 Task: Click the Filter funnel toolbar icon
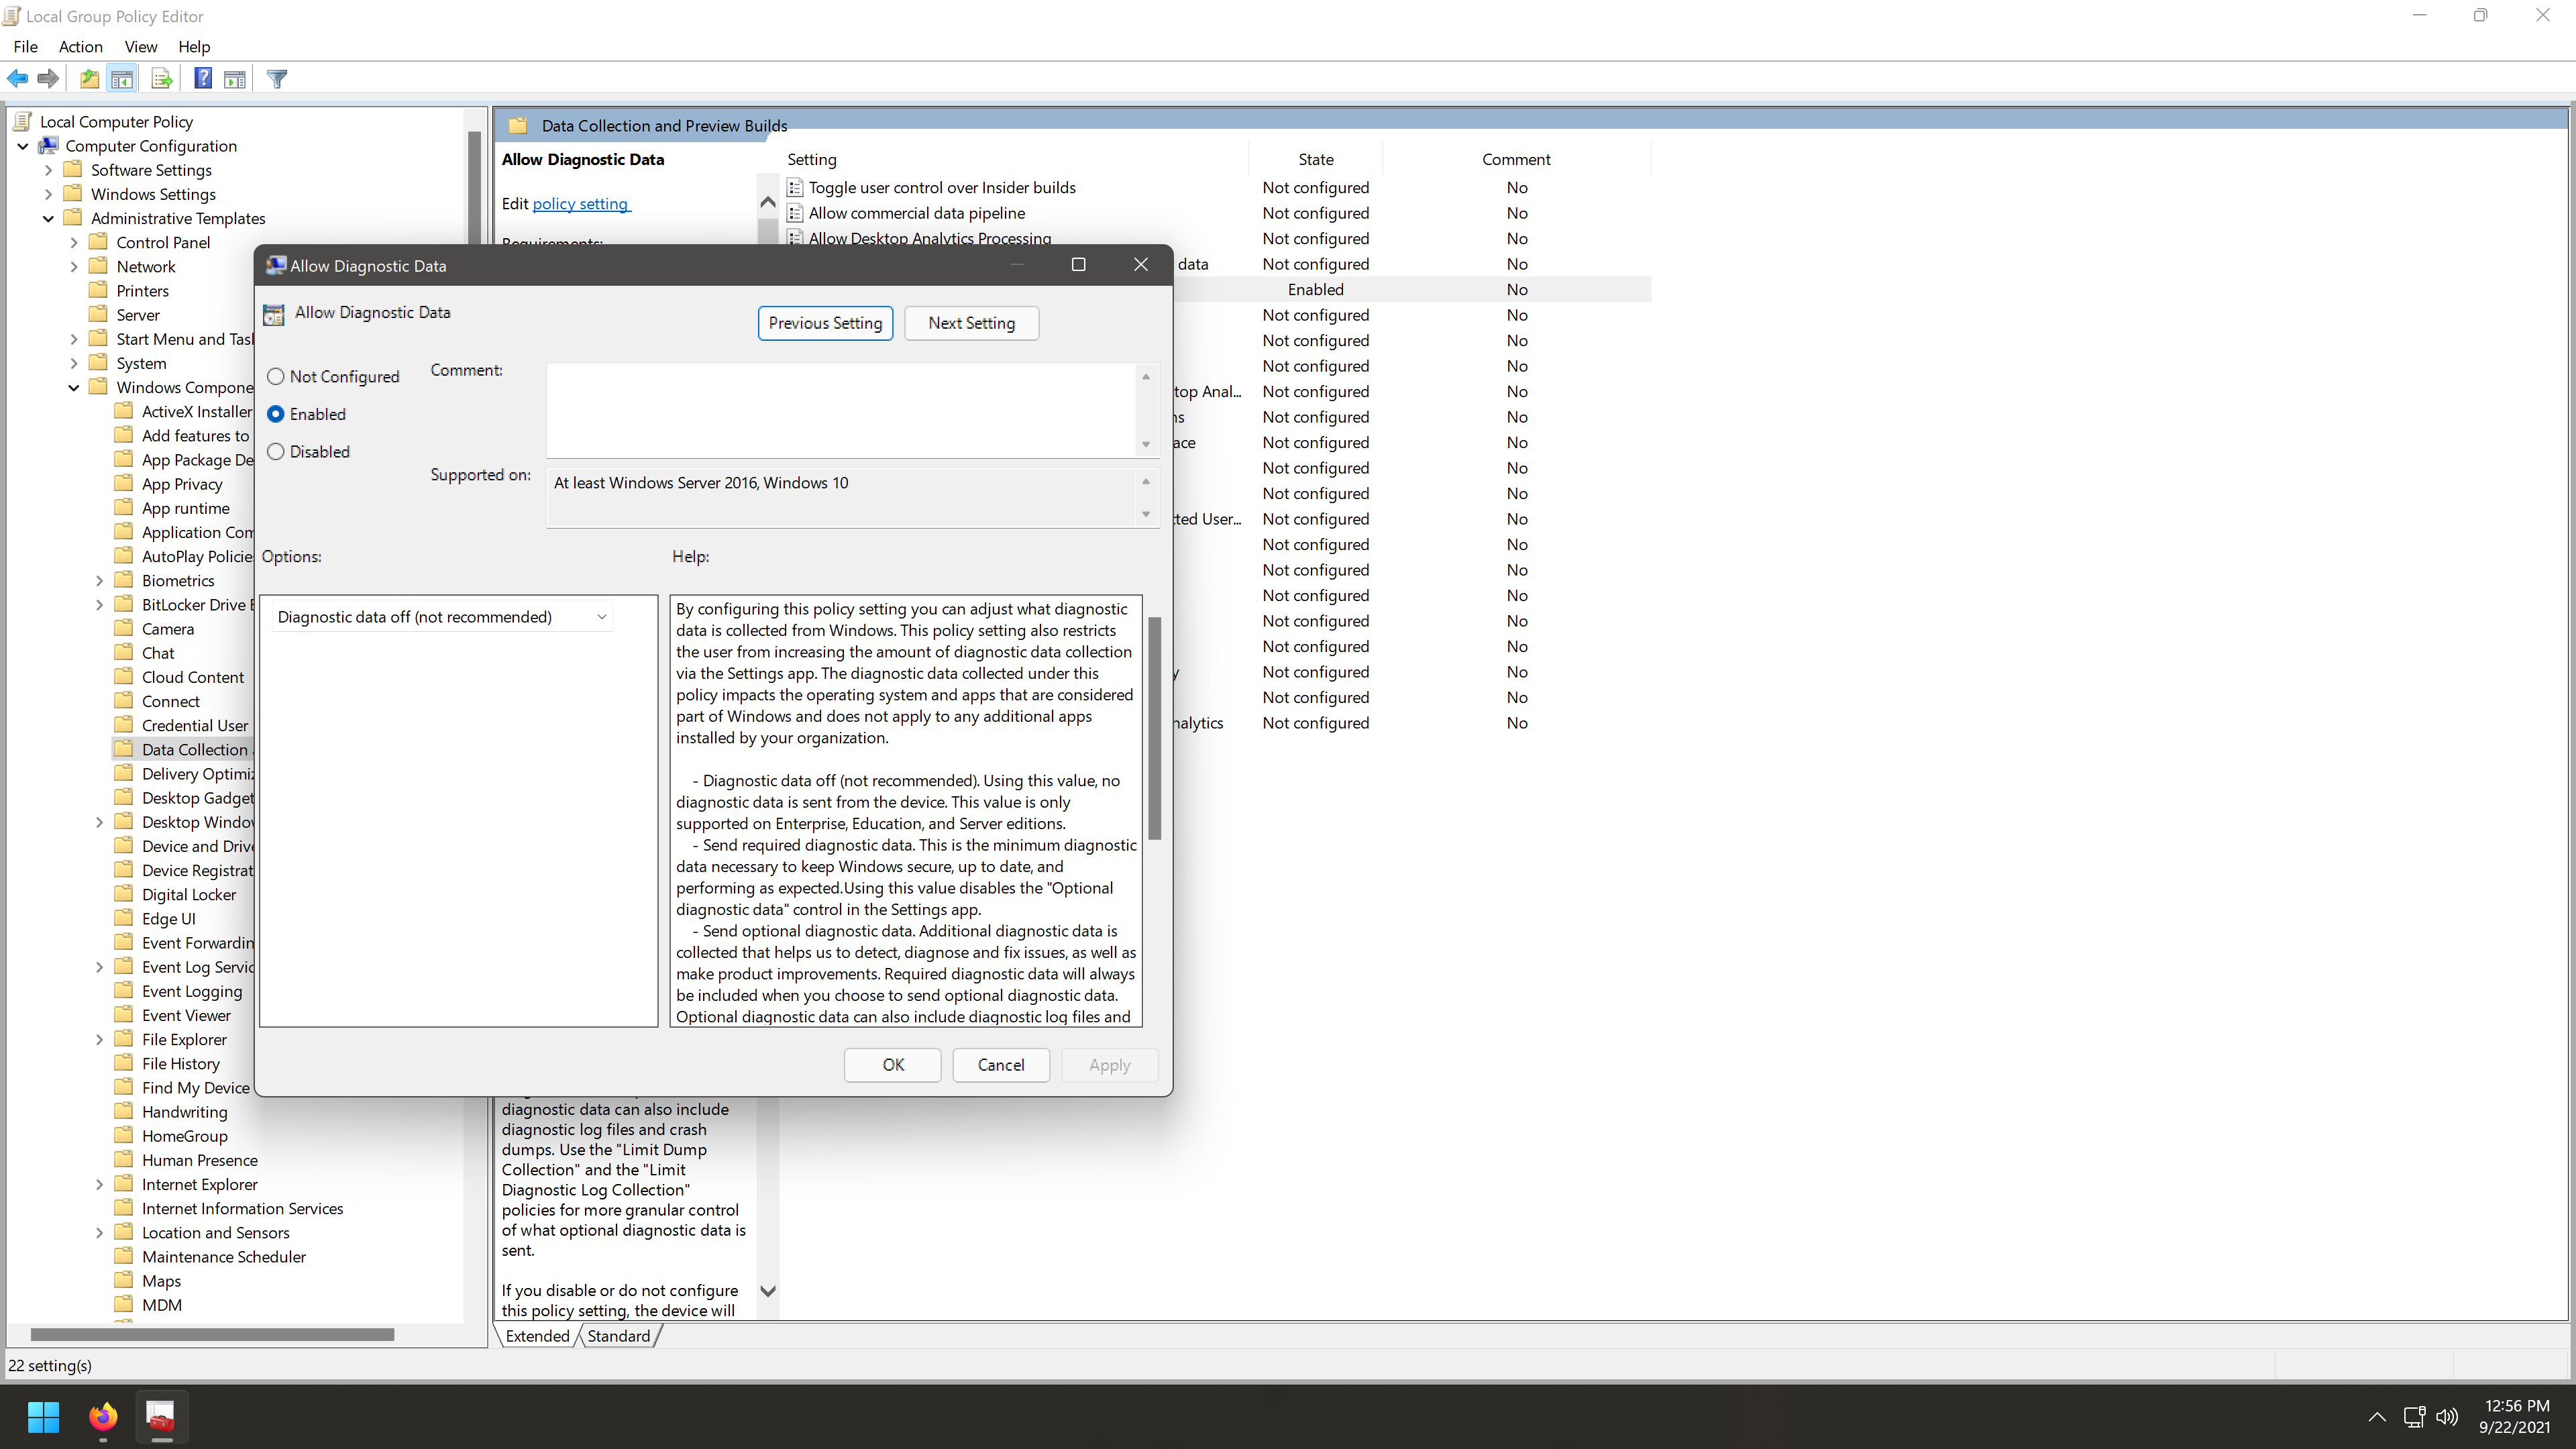click(277, 78)
